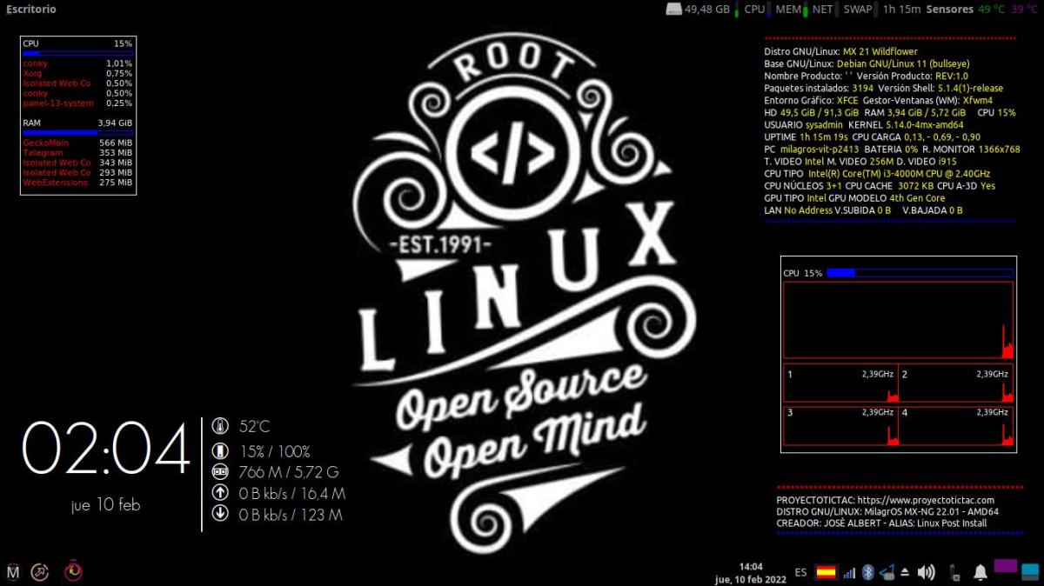The width and height of the screenshot is (1044, 586).
Task: Click the NET traffic monitor indicator
Action: coord(822,10)
